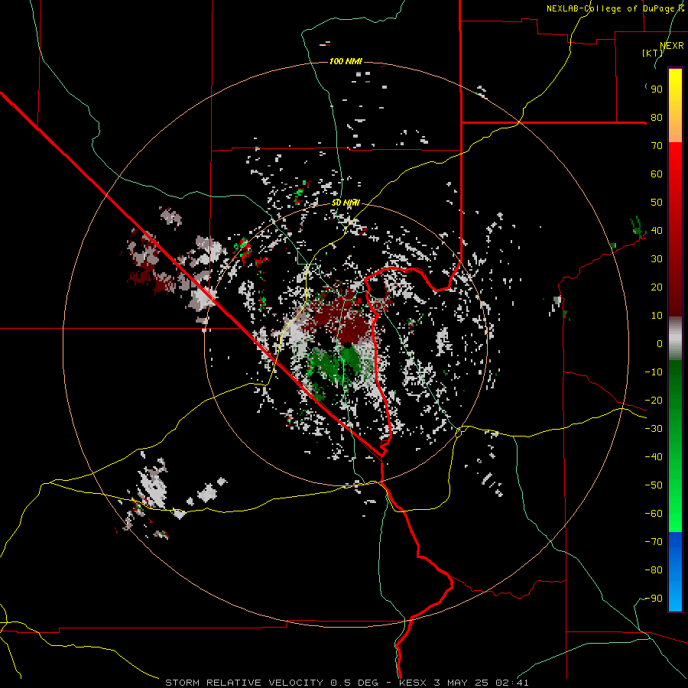Screen dimensions: 688x688
Task: Click the 10 value on the velocity scale
Action: click(657, 316)
